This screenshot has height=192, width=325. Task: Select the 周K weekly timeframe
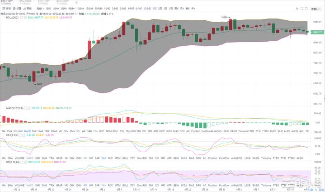coord(176,9)
